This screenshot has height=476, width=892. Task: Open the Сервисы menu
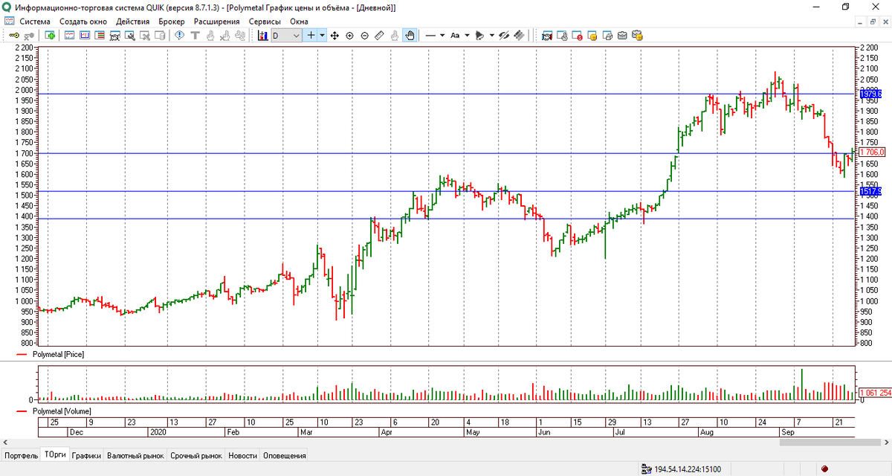pyautogui.click(x=265, y=22)
